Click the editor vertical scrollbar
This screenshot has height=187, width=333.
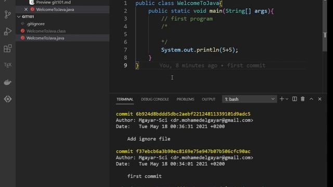(325, 25)
